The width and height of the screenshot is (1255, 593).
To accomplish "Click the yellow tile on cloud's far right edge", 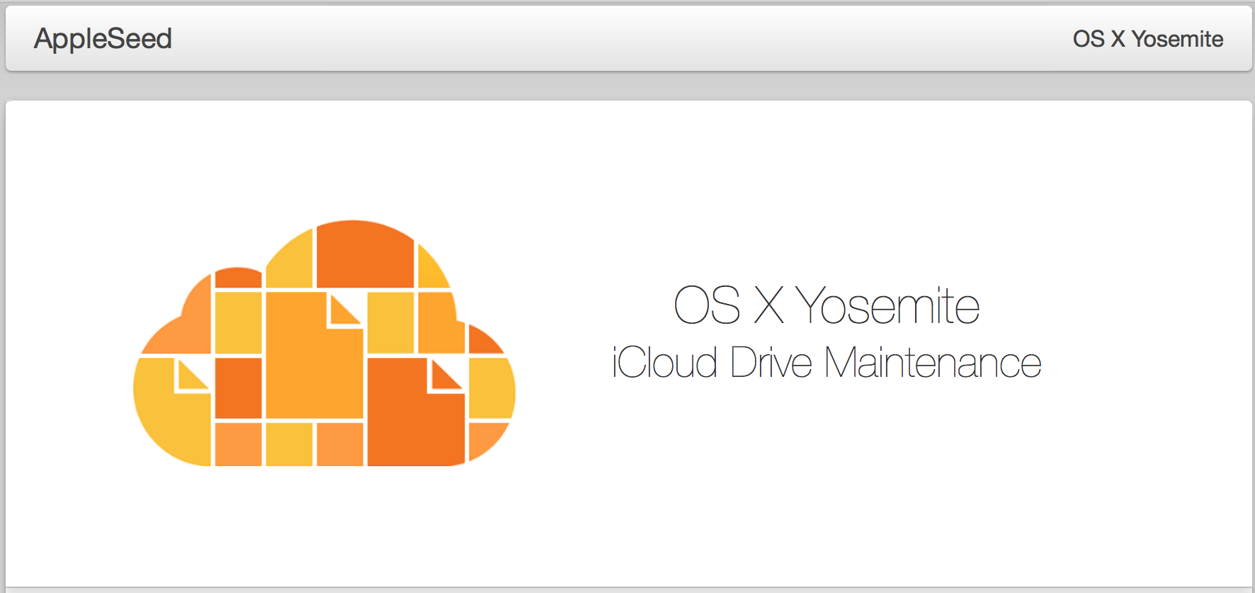I will click(490, 388).
